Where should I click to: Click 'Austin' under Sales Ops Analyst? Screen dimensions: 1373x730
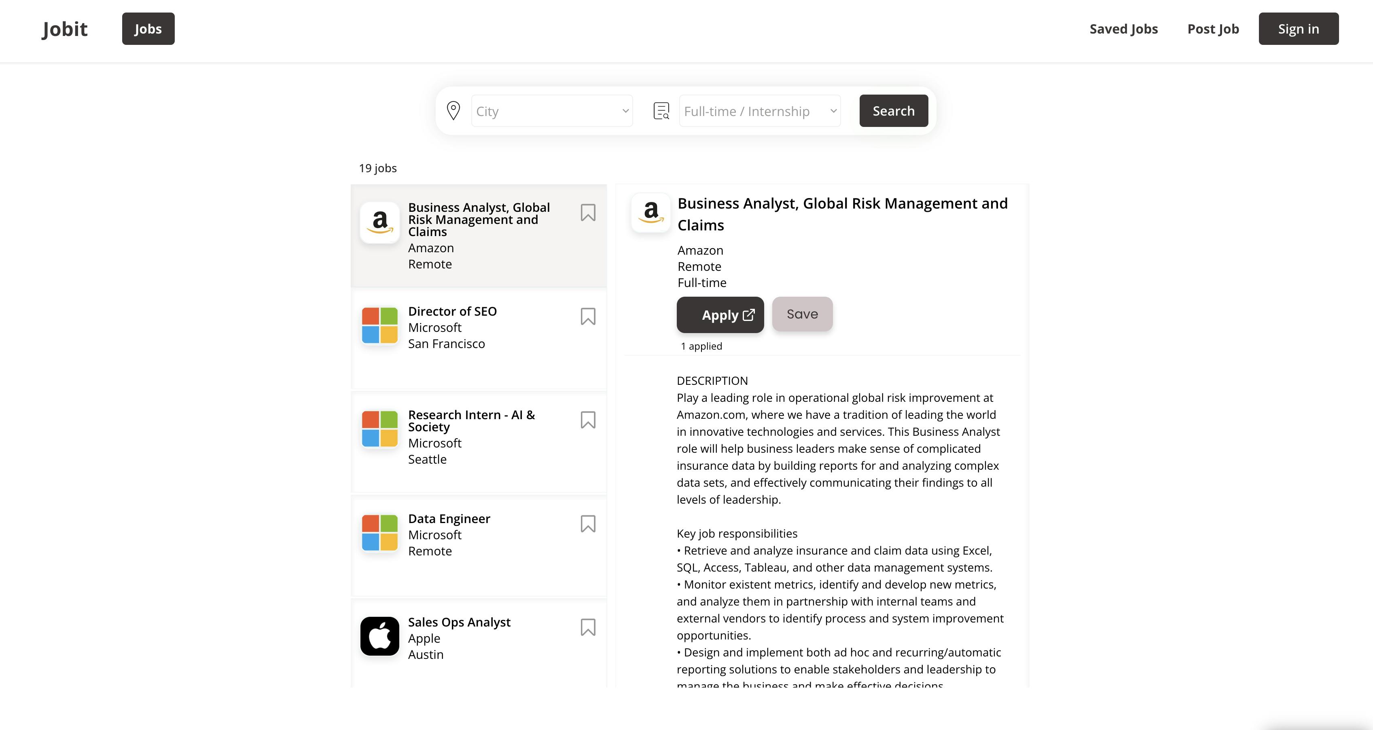pos(426,655)
